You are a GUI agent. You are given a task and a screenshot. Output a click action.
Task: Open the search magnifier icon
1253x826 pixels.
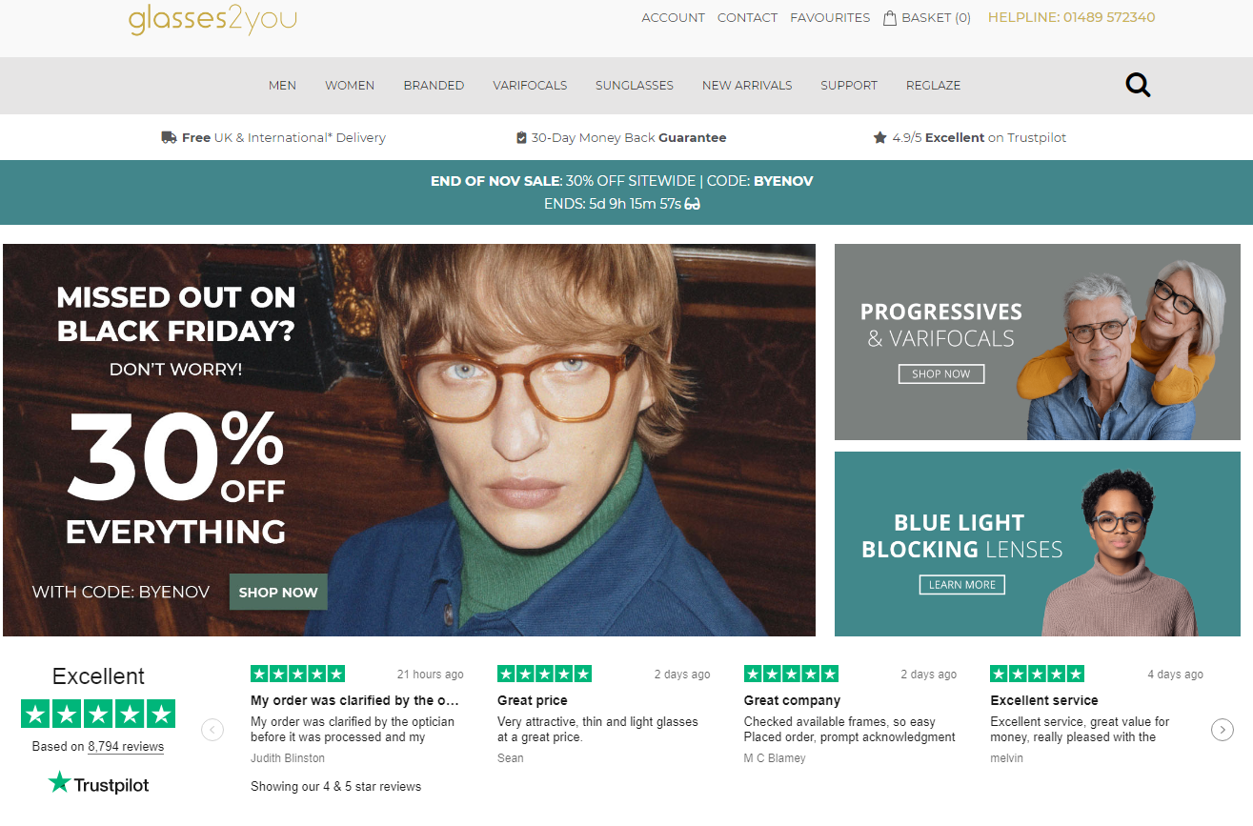point(1138,85)
